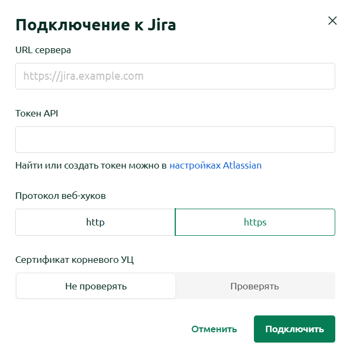Click the Подключение к Jira dialog title

(95, 25)
